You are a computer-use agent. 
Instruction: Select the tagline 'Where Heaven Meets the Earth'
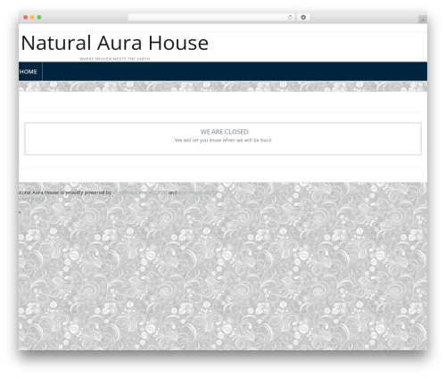(115, 59)
